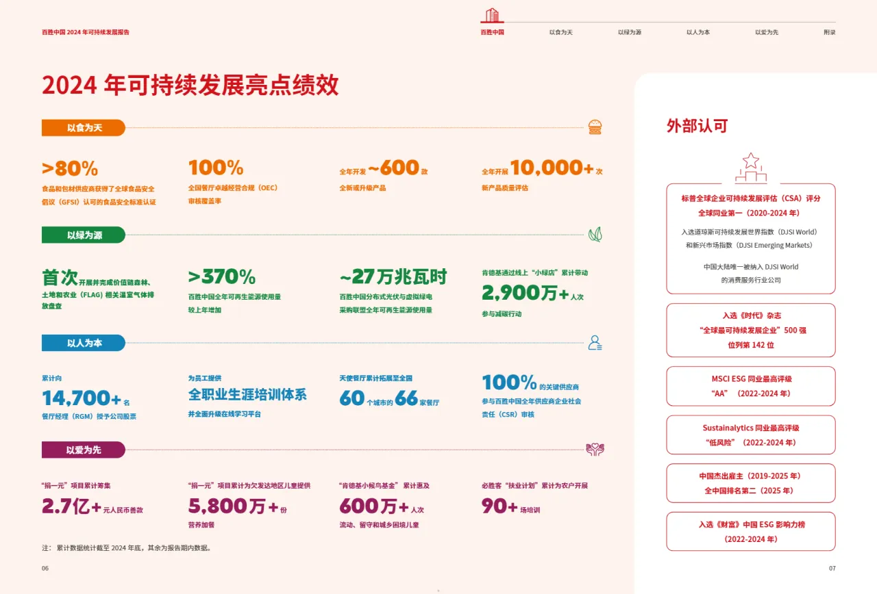Viewport: 877px width, 594px height.
Task: Click the ~27万兆瓦时 figure
Action: click(393, 276)
